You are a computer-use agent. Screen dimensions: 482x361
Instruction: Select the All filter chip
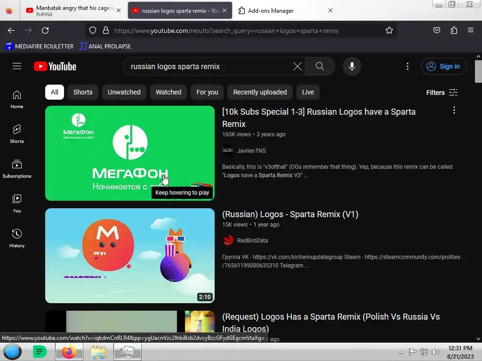[x=55, y=92]
